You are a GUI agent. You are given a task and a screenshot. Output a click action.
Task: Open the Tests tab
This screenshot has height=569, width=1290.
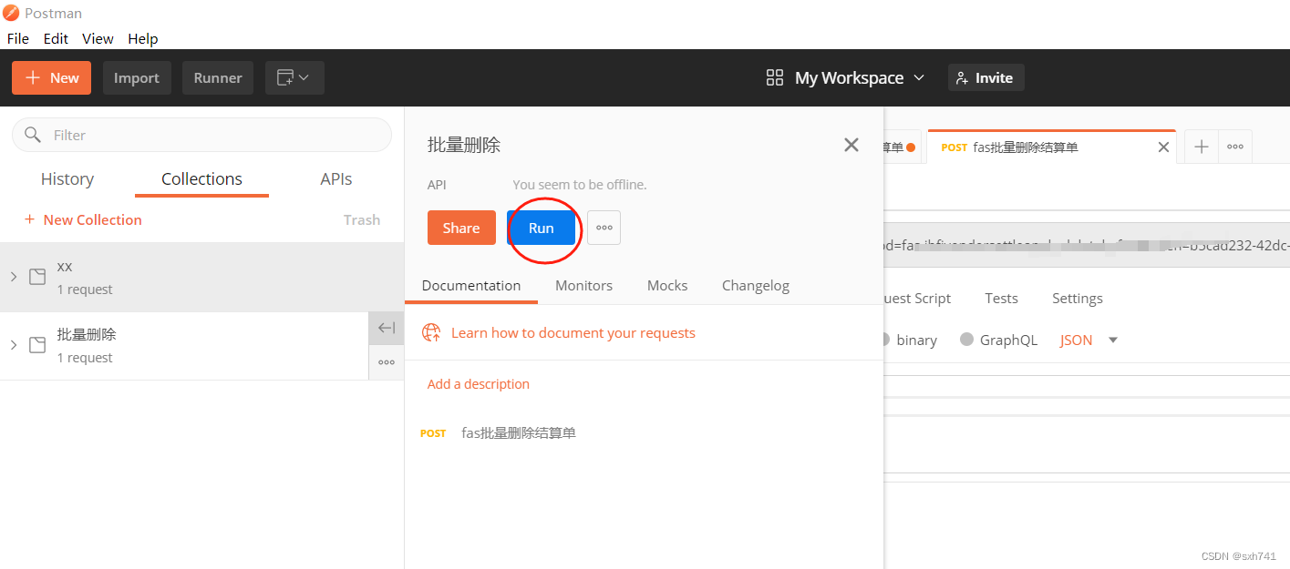click(1001, 298)
